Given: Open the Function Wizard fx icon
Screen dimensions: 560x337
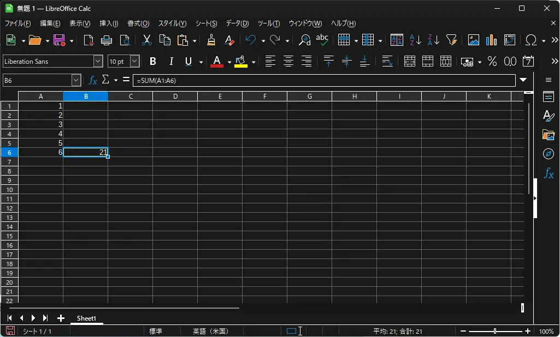Looking at the screenshot, I should click(x=93, y=80).
